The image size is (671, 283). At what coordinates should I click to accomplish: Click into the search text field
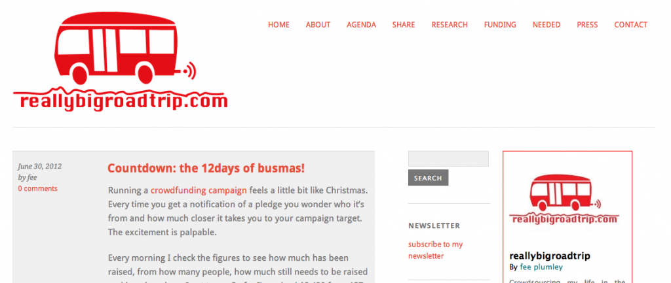pyautogui.click(x=448, y=159)
